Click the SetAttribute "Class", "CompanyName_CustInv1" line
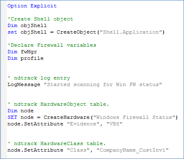Image resolution: width=184 pixels, height=159 pixels. click(88, 150)
